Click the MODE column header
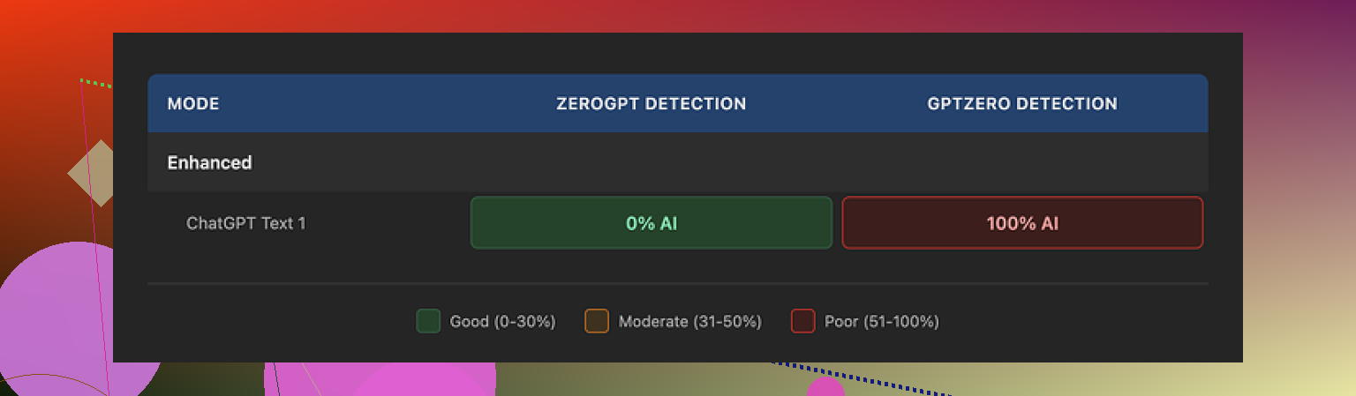Viewport: 1356px width, 396px height. (193, 104)
